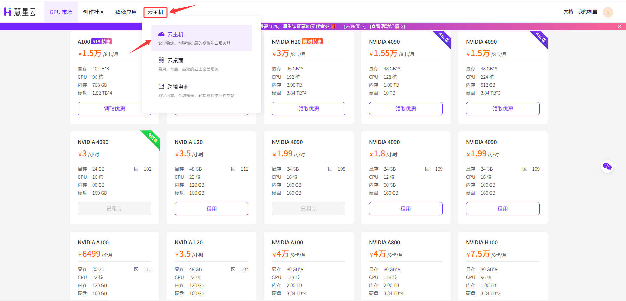This screenshot has height=301, width=626.
Task: Open the user avatar labeled h
Action: pyautogui.click(x=608, y=12)
